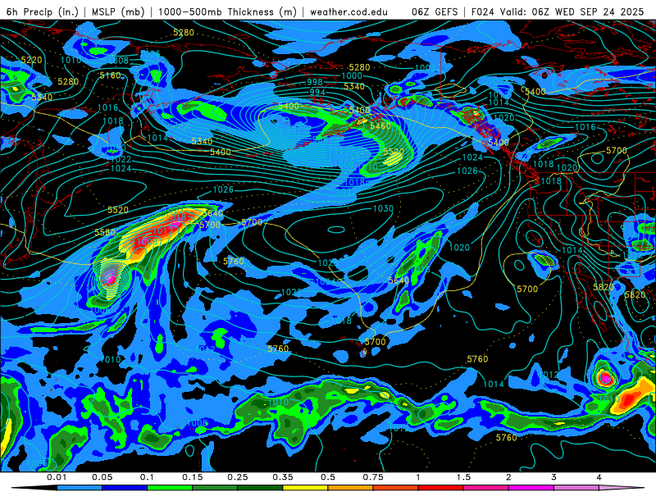Click the 1030 high pressure contour label
Image resolution: width=656 pixels, height=492 pixels.
pos(383,208)
